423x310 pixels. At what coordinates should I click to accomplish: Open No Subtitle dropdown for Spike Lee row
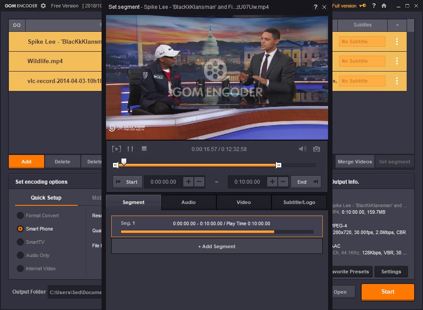(x=362, y=42)
